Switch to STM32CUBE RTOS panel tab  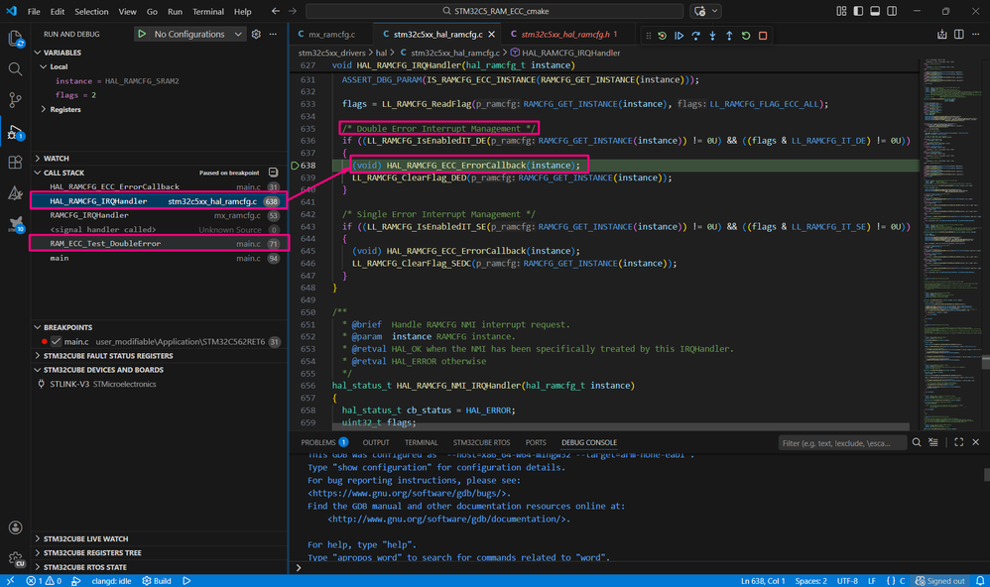481,442
